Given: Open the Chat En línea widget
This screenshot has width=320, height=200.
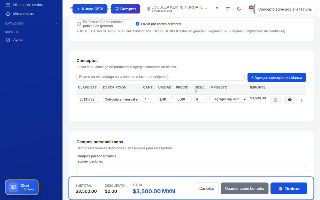Looking at the screenshot, I should (x=22, y=187).
